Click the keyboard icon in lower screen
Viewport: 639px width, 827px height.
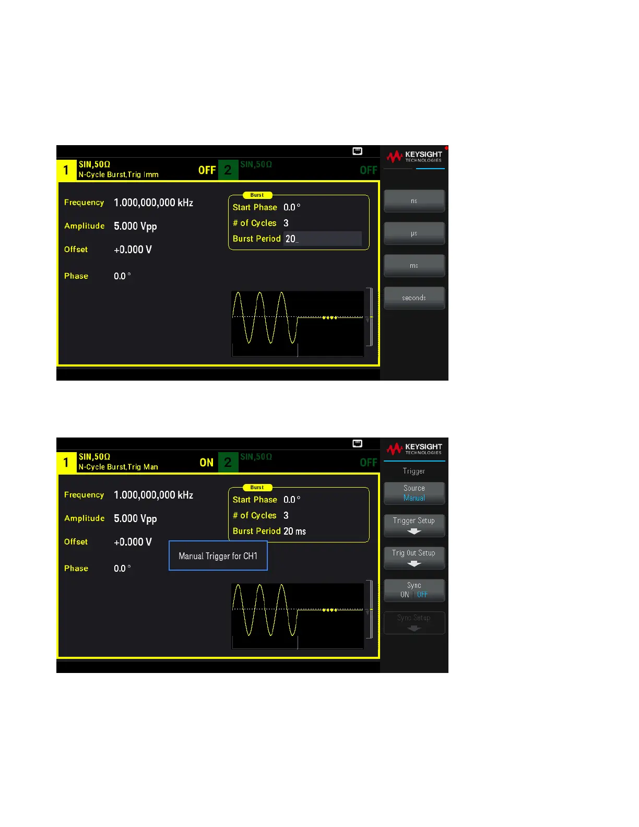point(358,444)
